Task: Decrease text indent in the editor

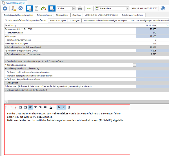Action: [21, 107]
